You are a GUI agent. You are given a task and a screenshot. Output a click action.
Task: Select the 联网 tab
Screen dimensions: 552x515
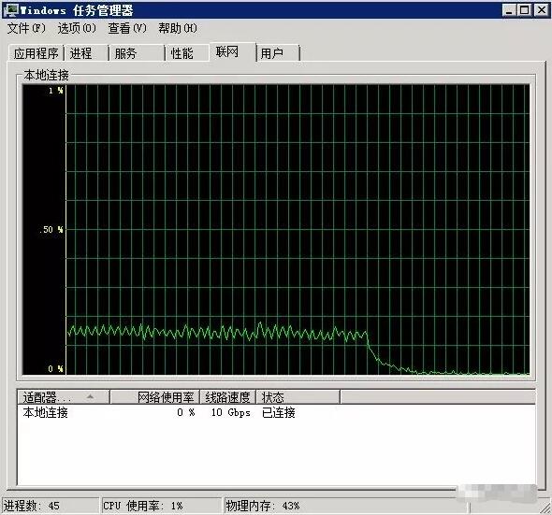(x=232, y=51)
